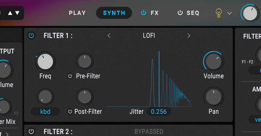Expand the dropdown chevron beside the lightbulb
Viewport: 261px width, 136px height.
tap(229, 13)
